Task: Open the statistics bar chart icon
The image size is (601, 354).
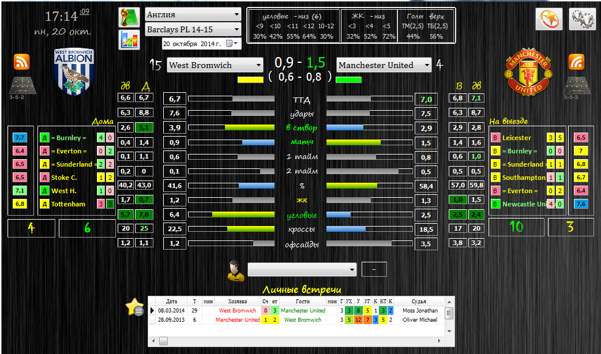Action: tap(129, 39)
